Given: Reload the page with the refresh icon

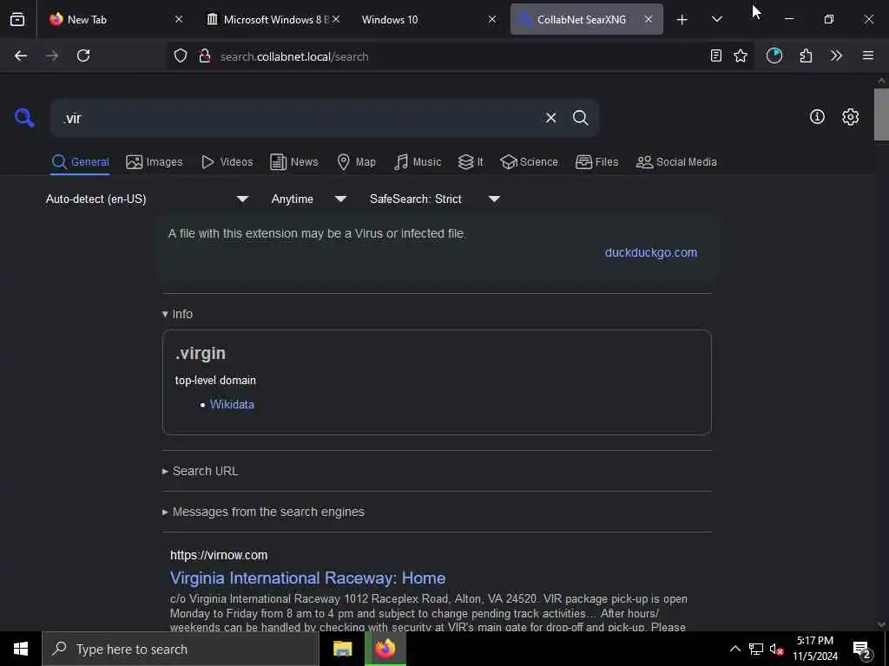Looking at the screenshot, I should [x=83, y=55].
